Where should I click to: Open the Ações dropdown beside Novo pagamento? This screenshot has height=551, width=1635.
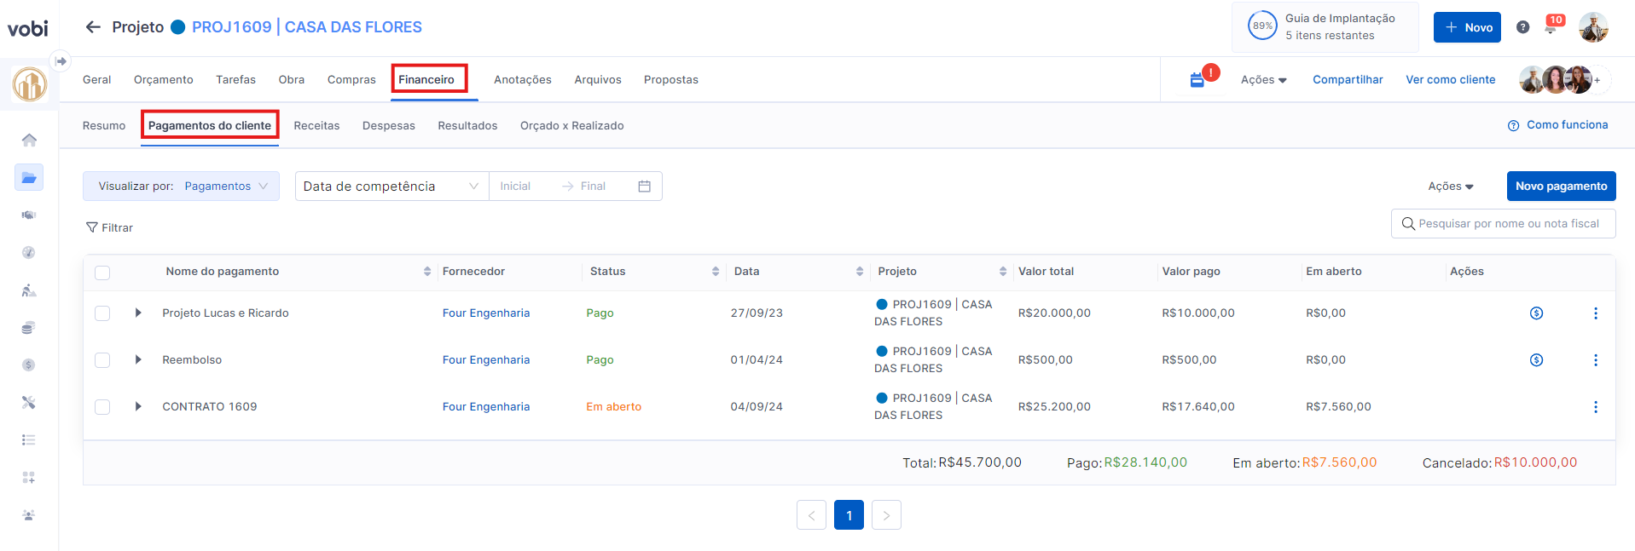[1451, 187]
